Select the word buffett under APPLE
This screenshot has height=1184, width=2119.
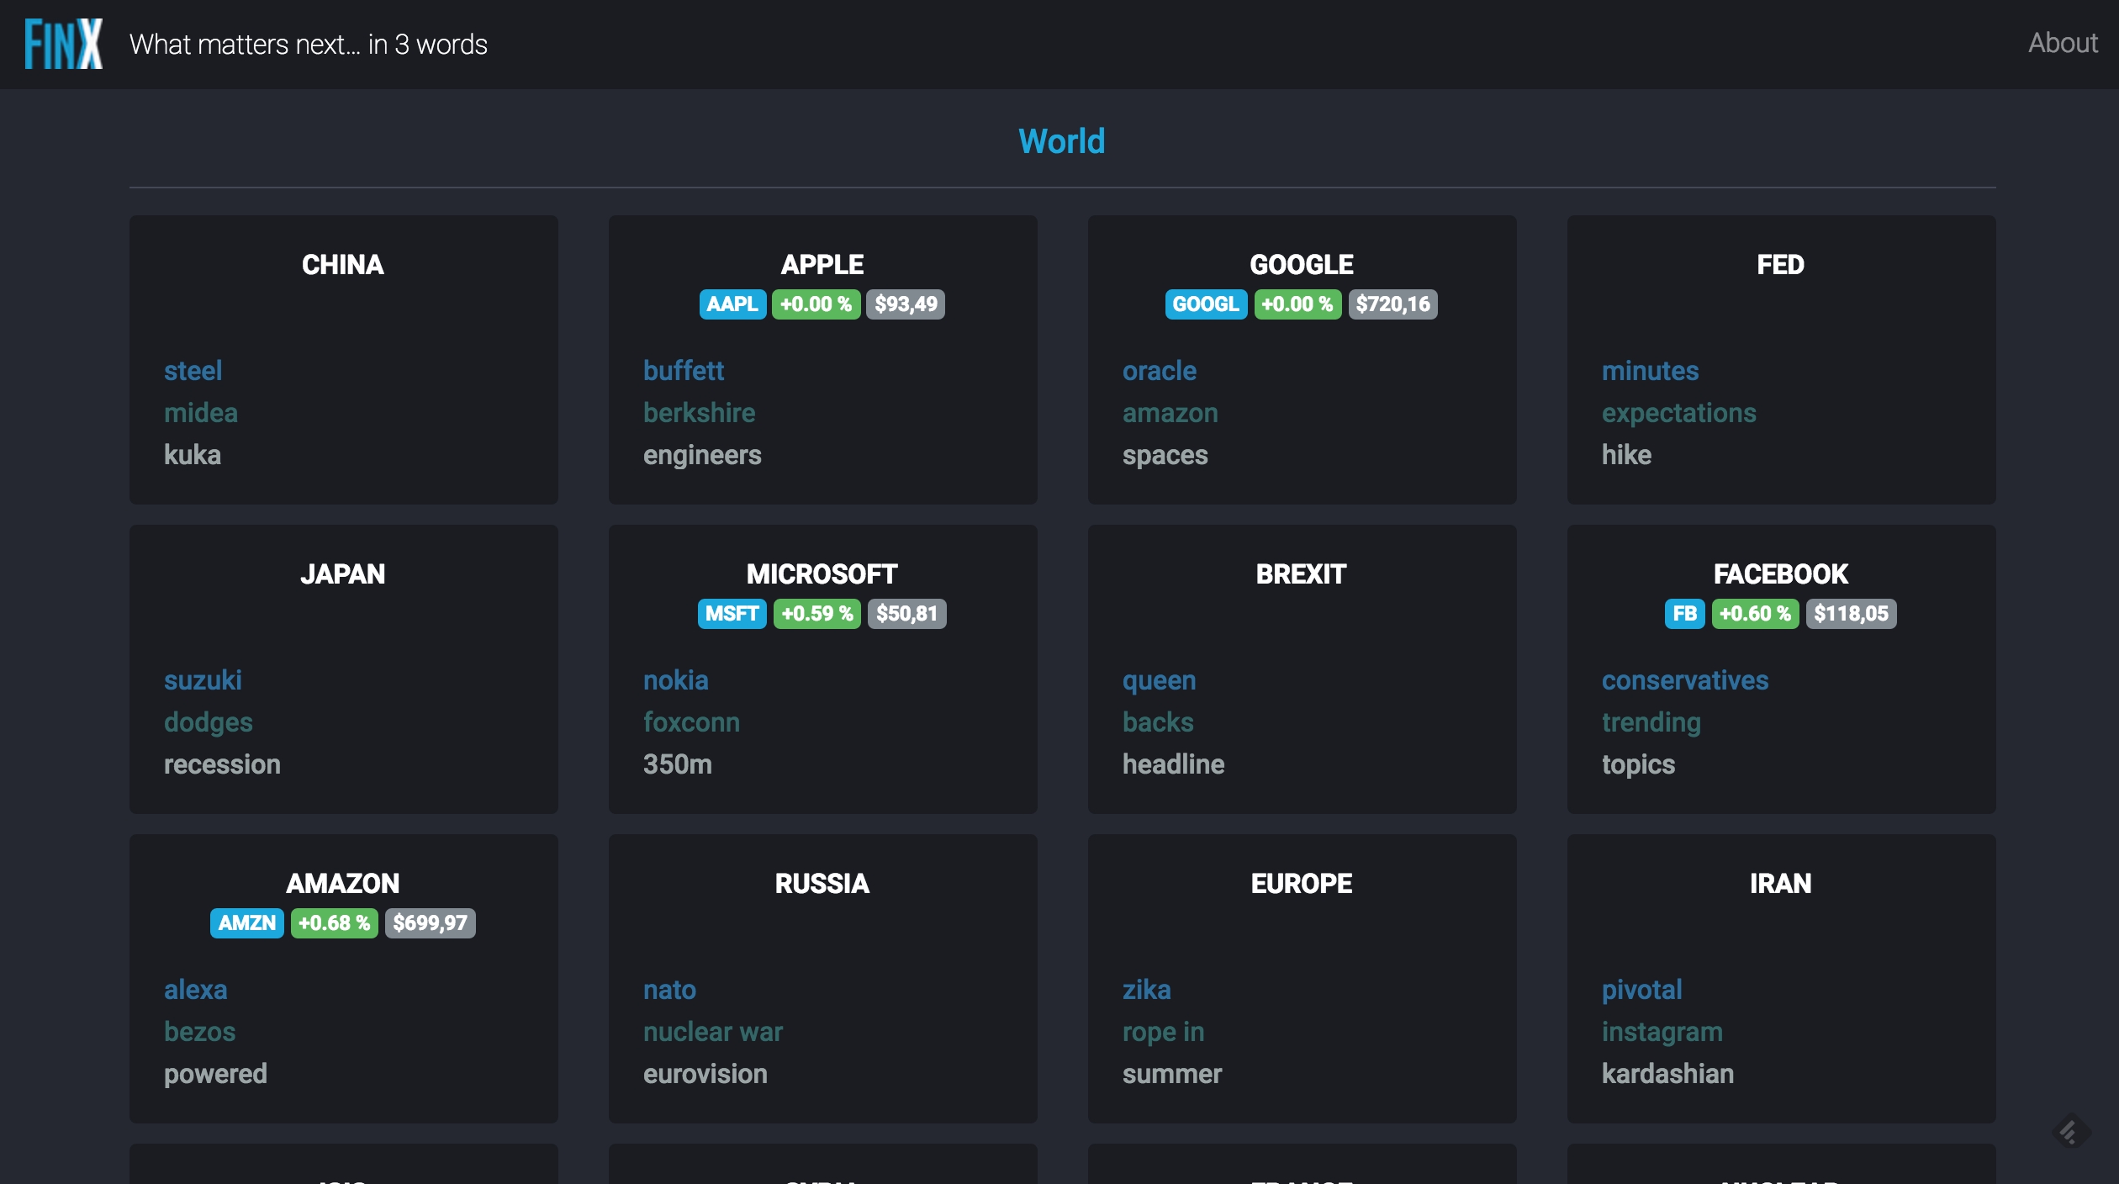click(x=684, y=371)
